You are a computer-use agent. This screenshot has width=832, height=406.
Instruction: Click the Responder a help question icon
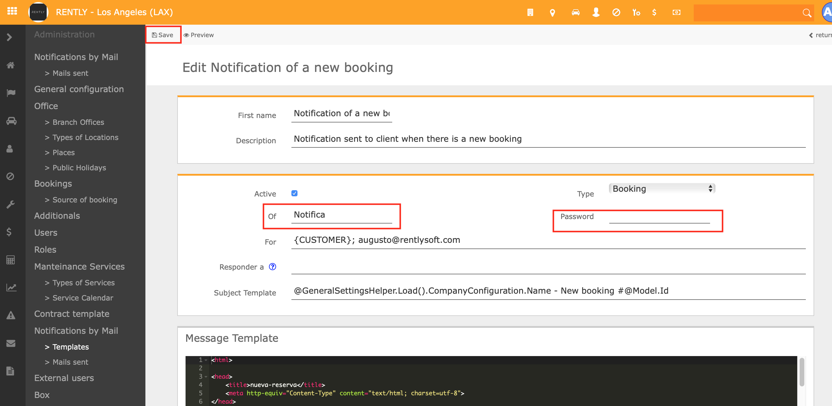click(x=272, y=267)
